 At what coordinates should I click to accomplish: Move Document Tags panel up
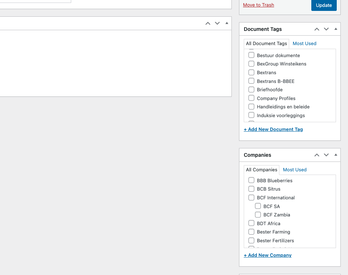point(317,29)
